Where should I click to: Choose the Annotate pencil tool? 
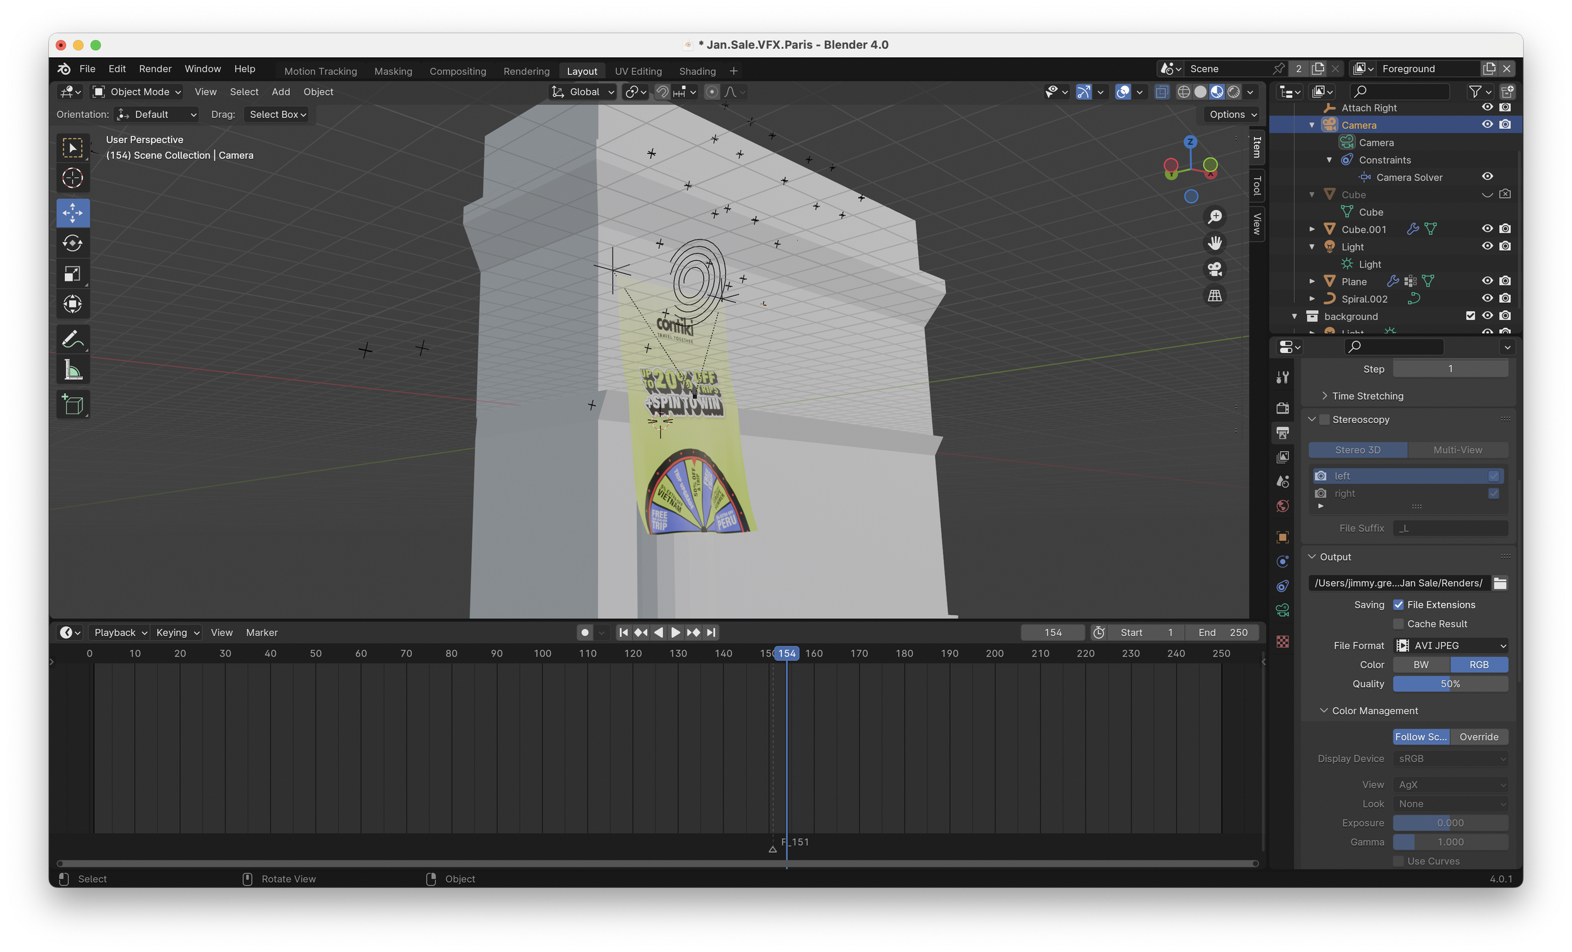tap(72, 339)
